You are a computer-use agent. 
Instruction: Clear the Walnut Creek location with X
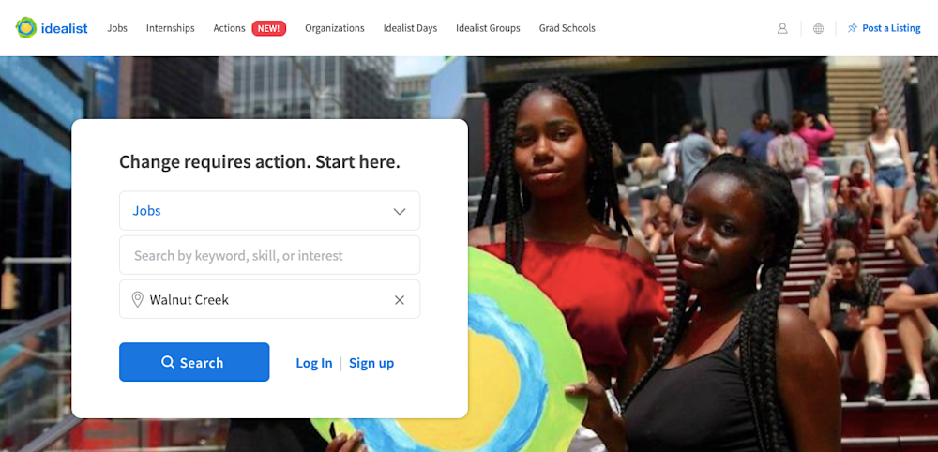tap(400, 299)
